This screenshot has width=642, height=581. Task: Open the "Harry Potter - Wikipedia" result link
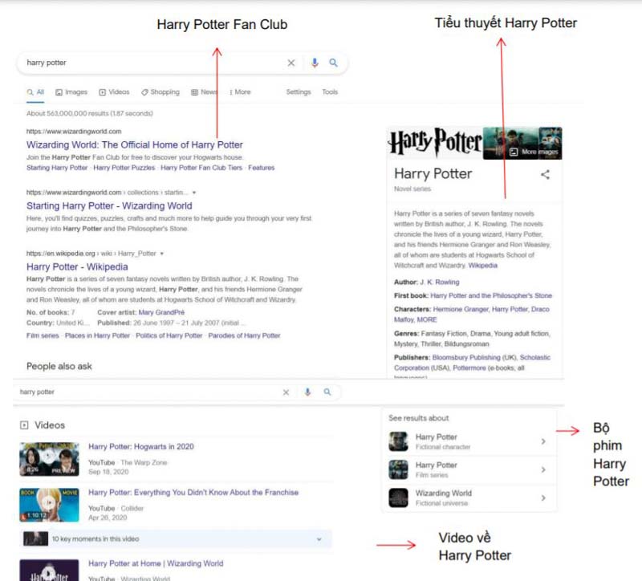78,266
